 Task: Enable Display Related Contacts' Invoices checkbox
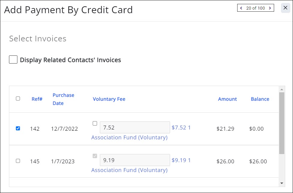tap(13, 60)
